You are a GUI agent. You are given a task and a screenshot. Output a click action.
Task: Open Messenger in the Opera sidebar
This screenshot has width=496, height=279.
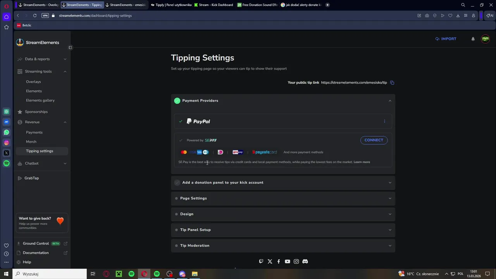point(6,122)
